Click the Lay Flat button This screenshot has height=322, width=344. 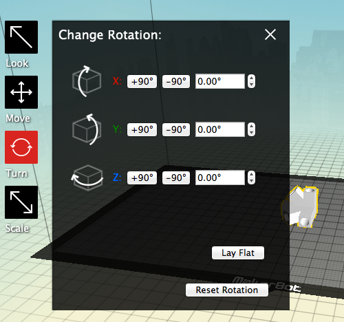(x=238, y=253)
